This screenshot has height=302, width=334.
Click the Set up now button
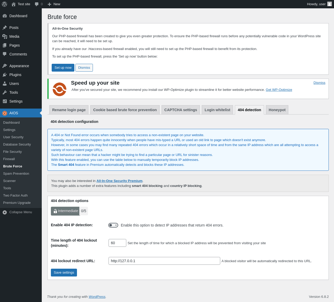coord(63,68)
